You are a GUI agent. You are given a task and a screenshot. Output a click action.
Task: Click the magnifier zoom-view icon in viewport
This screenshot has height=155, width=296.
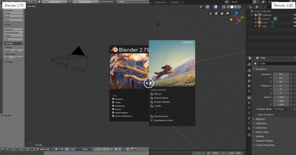tap(227, 13)
